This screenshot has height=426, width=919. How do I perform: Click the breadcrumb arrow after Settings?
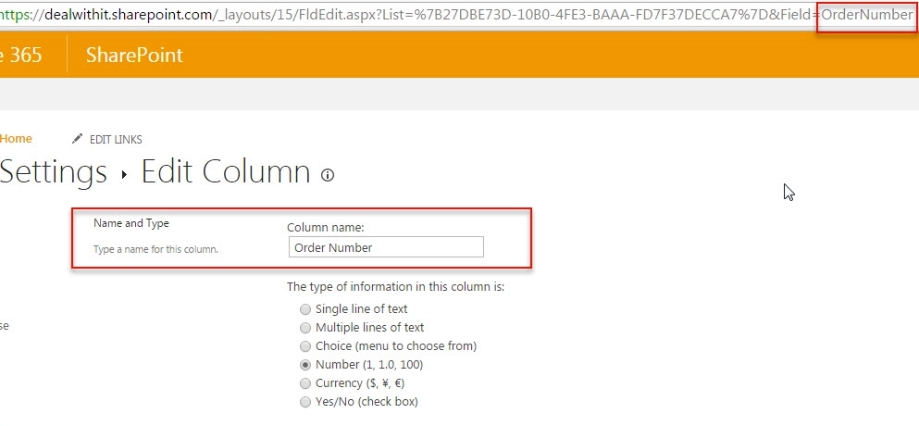click(x=124, y=175)
